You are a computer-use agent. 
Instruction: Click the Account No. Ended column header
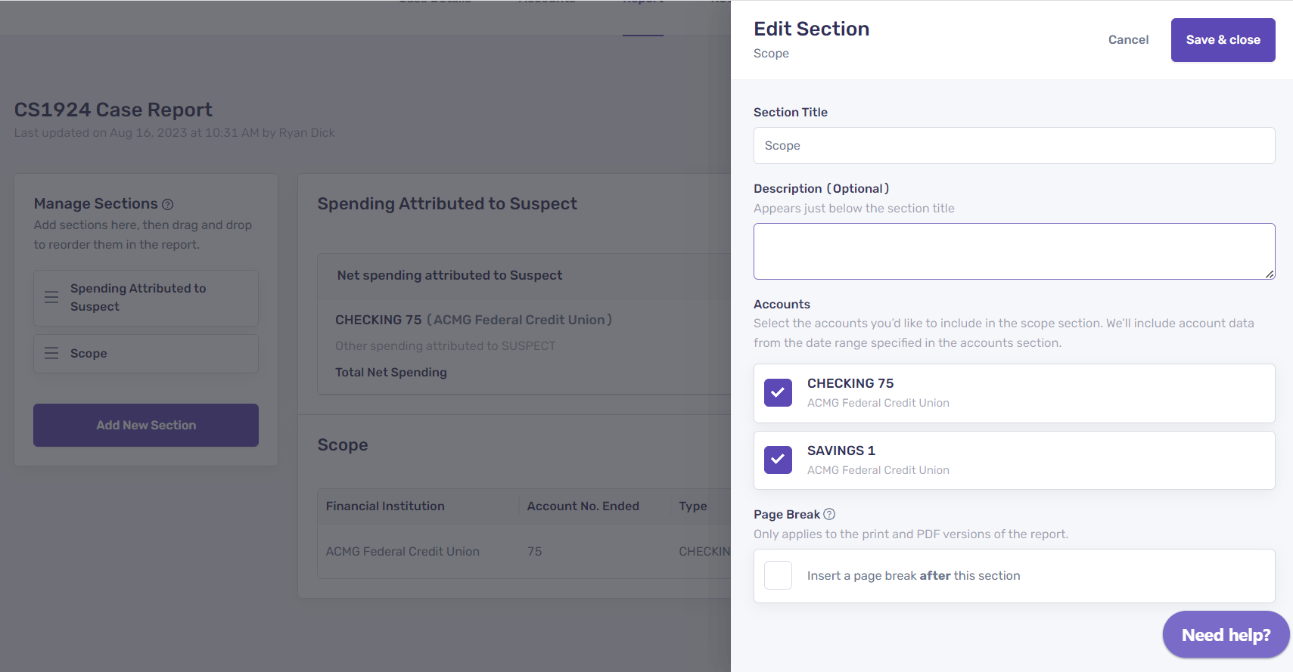coord(583,506)
